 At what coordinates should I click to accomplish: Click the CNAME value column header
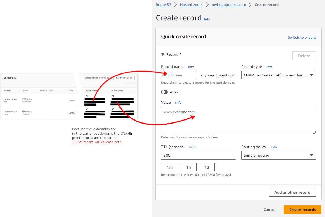[x=117, y=91]
